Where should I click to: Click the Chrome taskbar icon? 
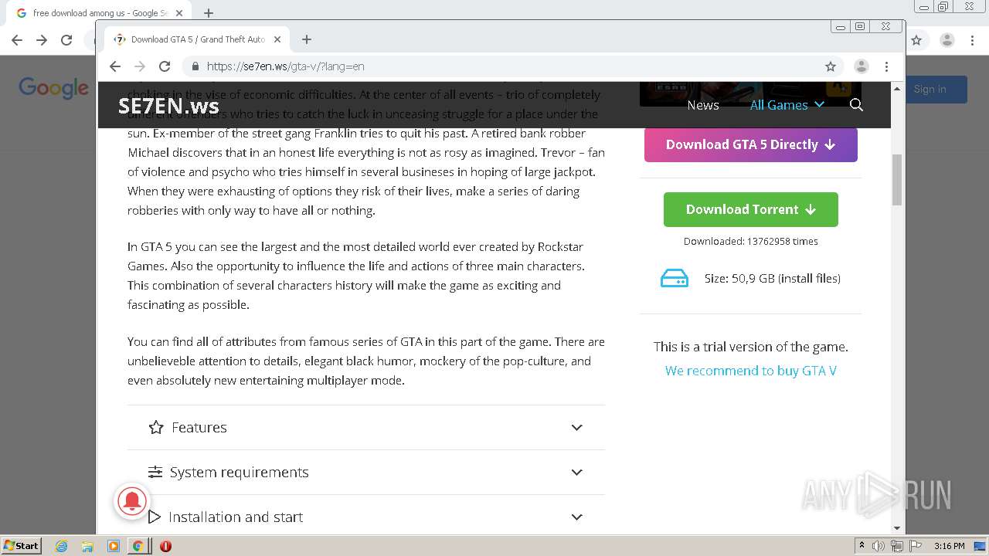coord(138,546)
